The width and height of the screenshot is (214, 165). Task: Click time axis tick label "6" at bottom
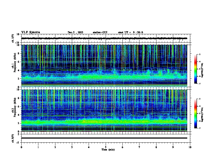(x=123, y=147)
